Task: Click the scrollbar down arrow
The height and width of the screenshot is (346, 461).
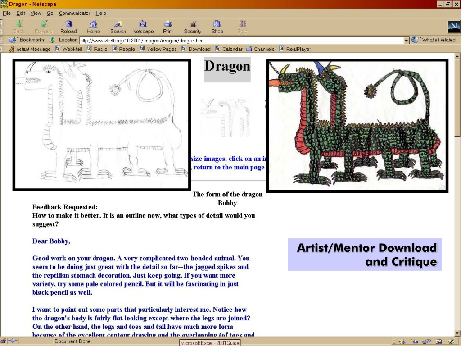Action: [x=457, y=333]
